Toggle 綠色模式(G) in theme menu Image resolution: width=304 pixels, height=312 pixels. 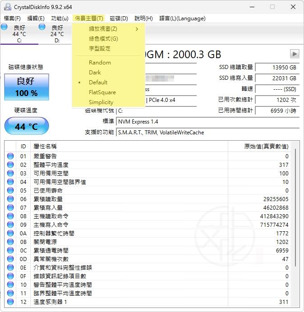(x=109, y=39)
